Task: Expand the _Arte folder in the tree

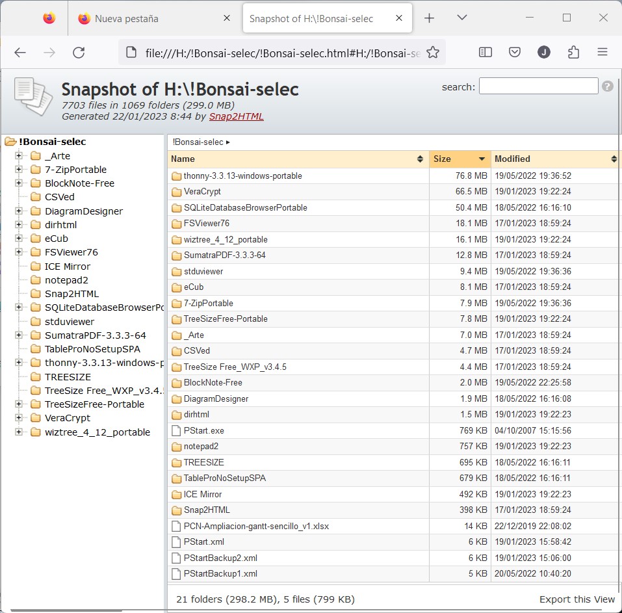Action: [19, 156]
